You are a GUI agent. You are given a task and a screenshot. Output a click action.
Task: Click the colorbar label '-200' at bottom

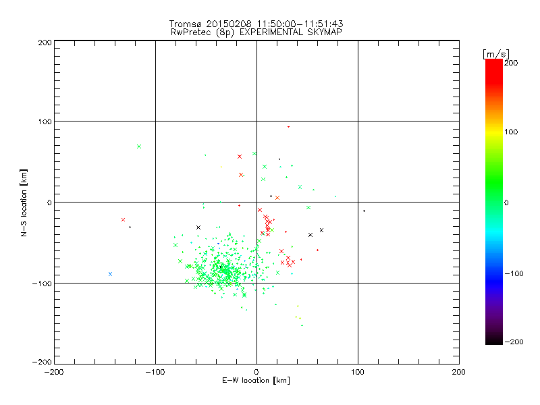tap(514, 342)
